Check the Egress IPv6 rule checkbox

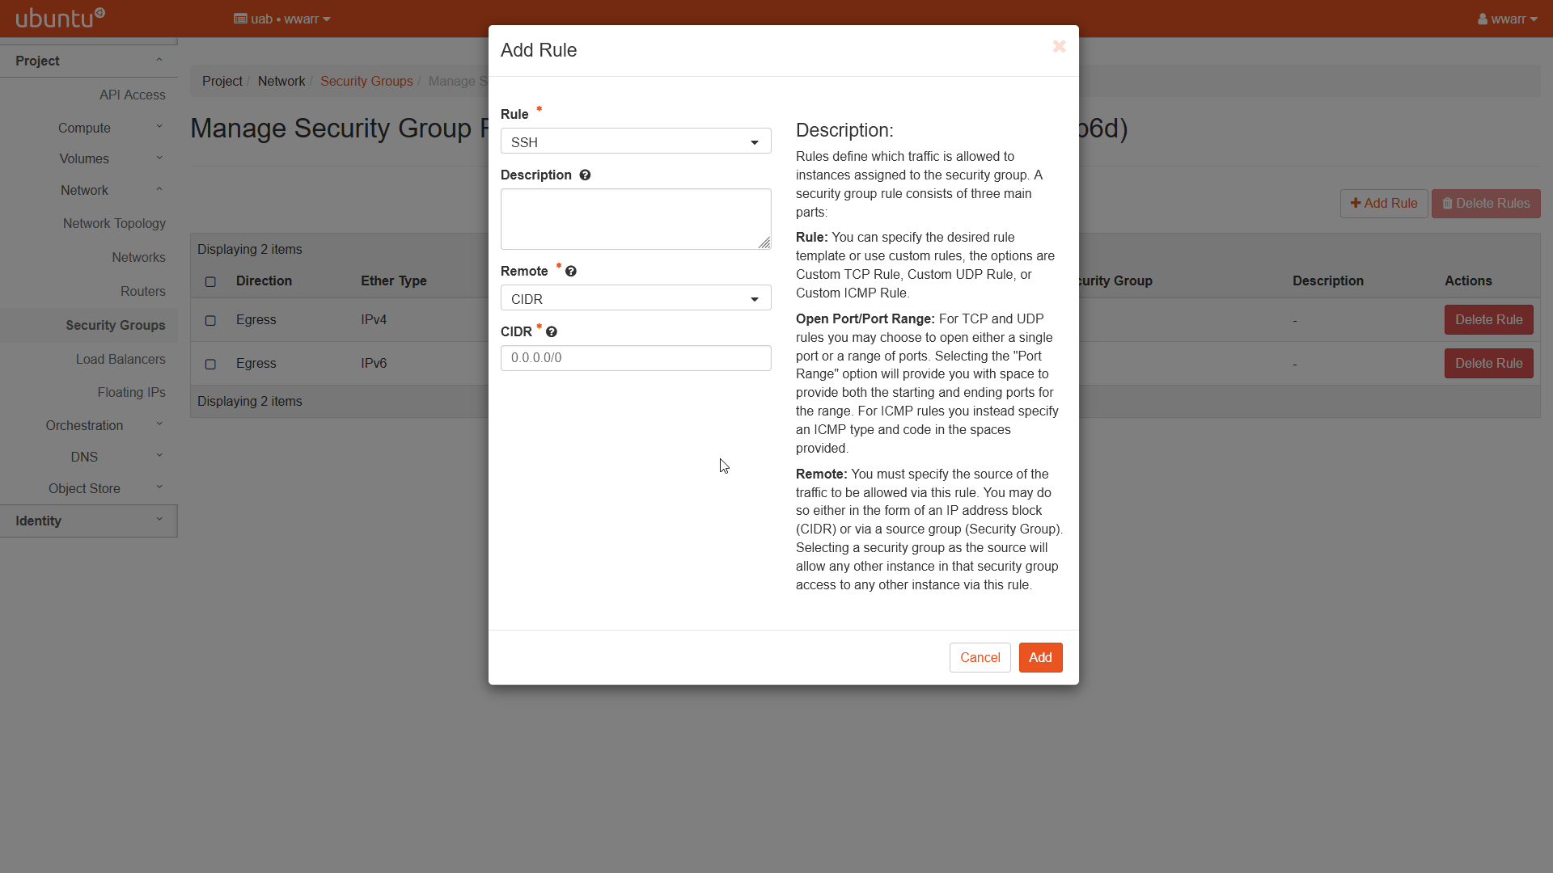pos(210,365)
